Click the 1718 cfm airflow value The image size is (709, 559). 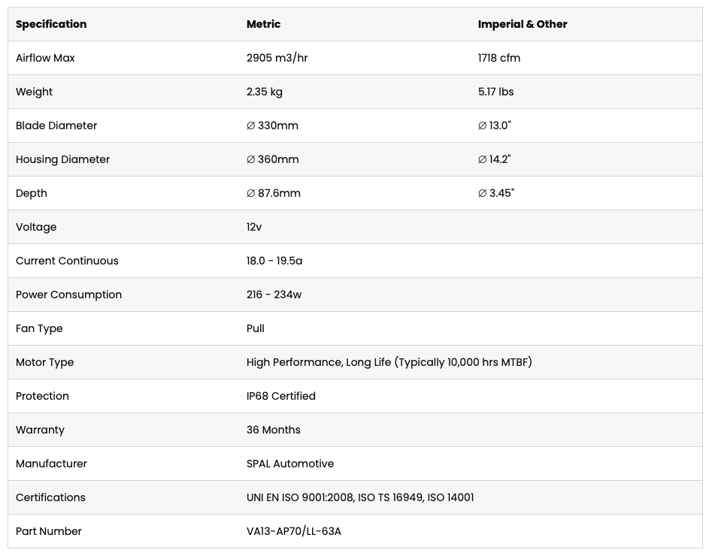(x=498, y=58)
